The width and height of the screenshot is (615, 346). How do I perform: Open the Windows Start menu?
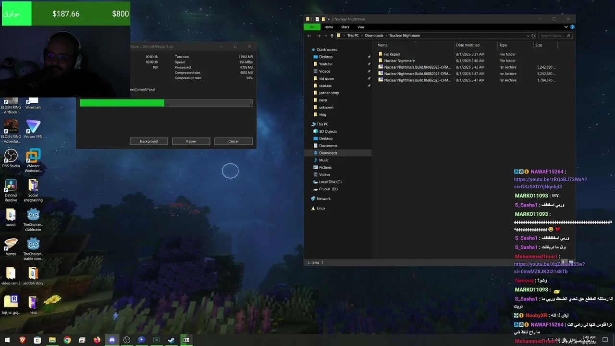(x=7, y=340)
